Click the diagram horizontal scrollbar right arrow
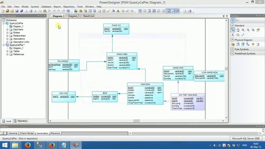This screenshot has width=265, height=149. pyautogui.click(x=223, y=121)
